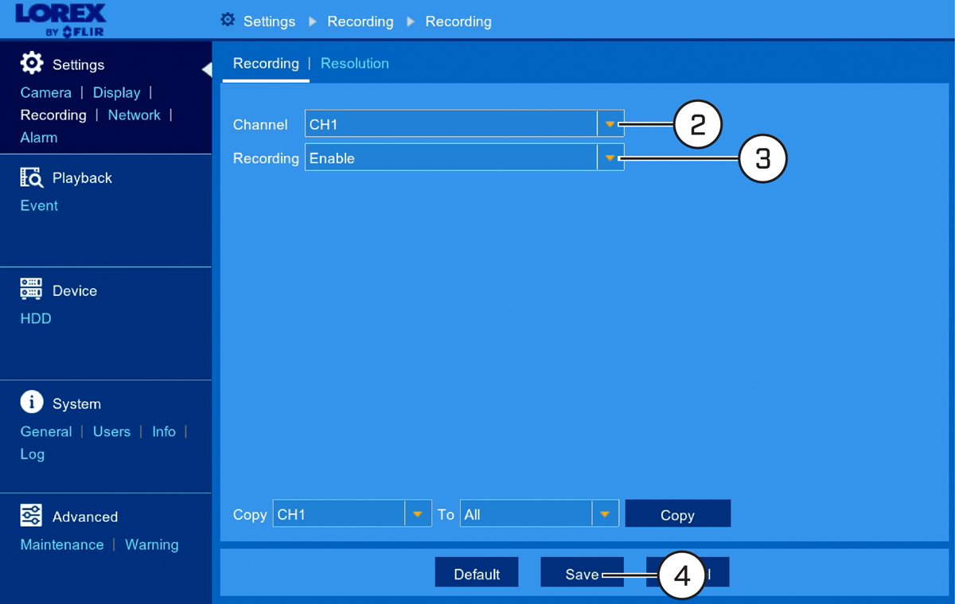The width and height of the screenshot is (955, 604).
Task: Click the Copy button
Action: [x=677, y=514]
